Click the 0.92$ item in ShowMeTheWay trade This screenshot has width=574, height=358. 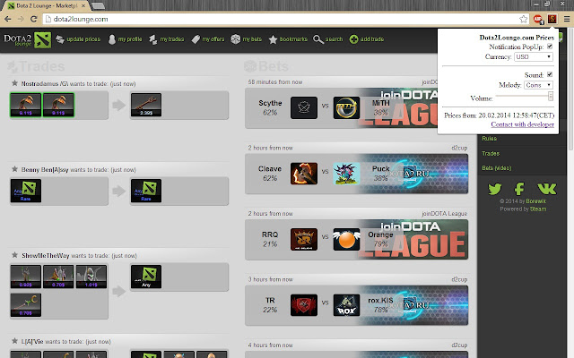point(26,277)
